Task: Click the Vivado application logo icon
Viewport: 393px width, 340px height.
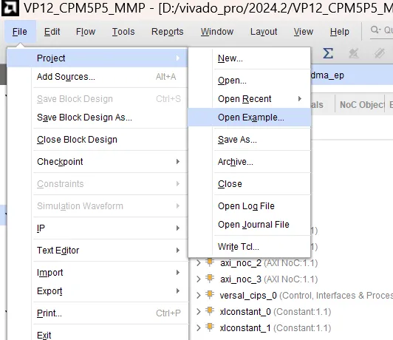Action: 10,8
